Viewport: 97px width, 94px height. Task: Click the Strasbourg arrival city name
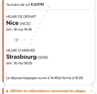point(21,57)
